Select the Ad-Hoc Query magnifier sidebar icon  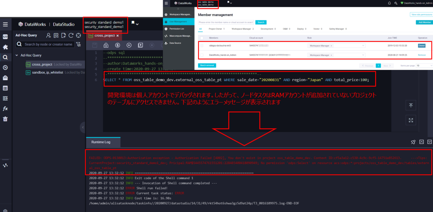(x=5, y=57)
